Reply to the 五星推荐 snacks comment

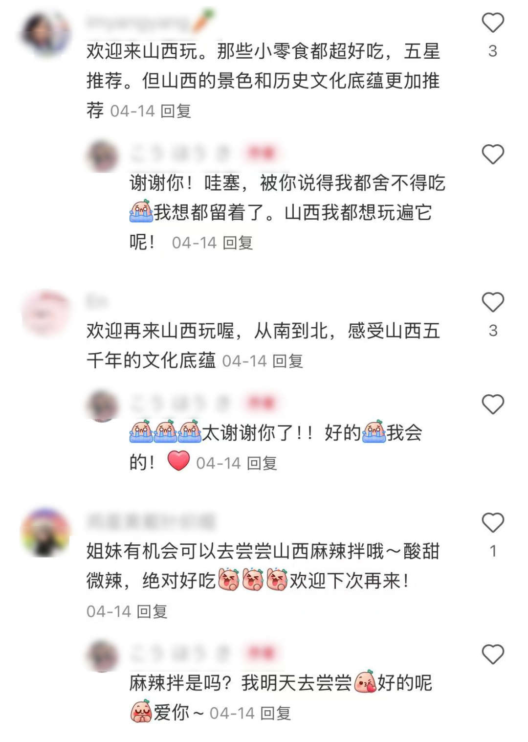click(176, 112)
